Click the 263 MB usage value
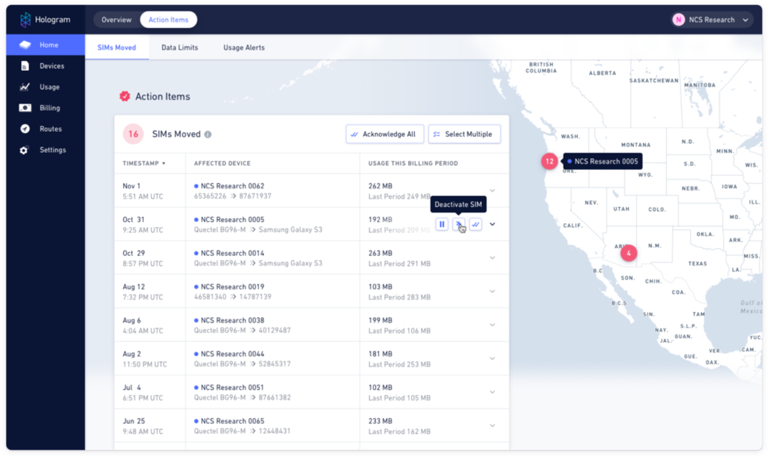This screenshot has width=768, height=457. click(x=380, y=253)
